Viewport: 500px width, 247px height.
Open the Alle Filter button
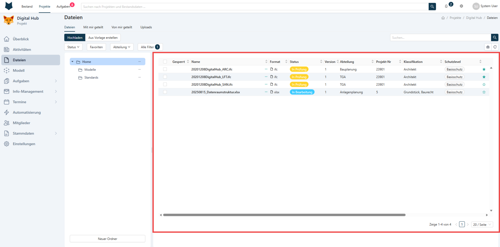tap(150, 47)
